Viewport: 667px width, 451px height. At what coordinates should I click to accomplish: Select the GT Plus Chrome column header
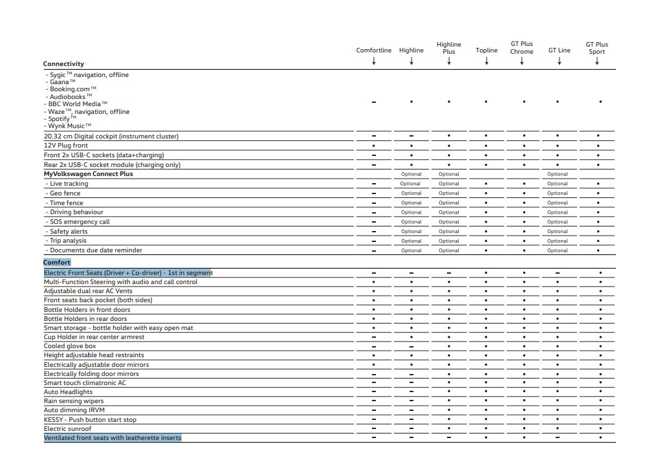521,48
